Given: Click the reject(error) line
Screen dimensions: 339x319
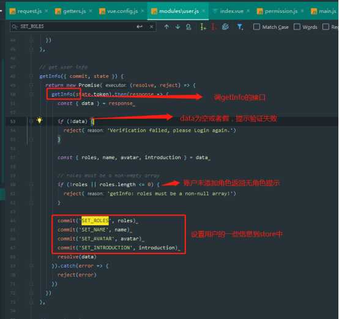Looking at the screenshot, I should pos(77,275).
